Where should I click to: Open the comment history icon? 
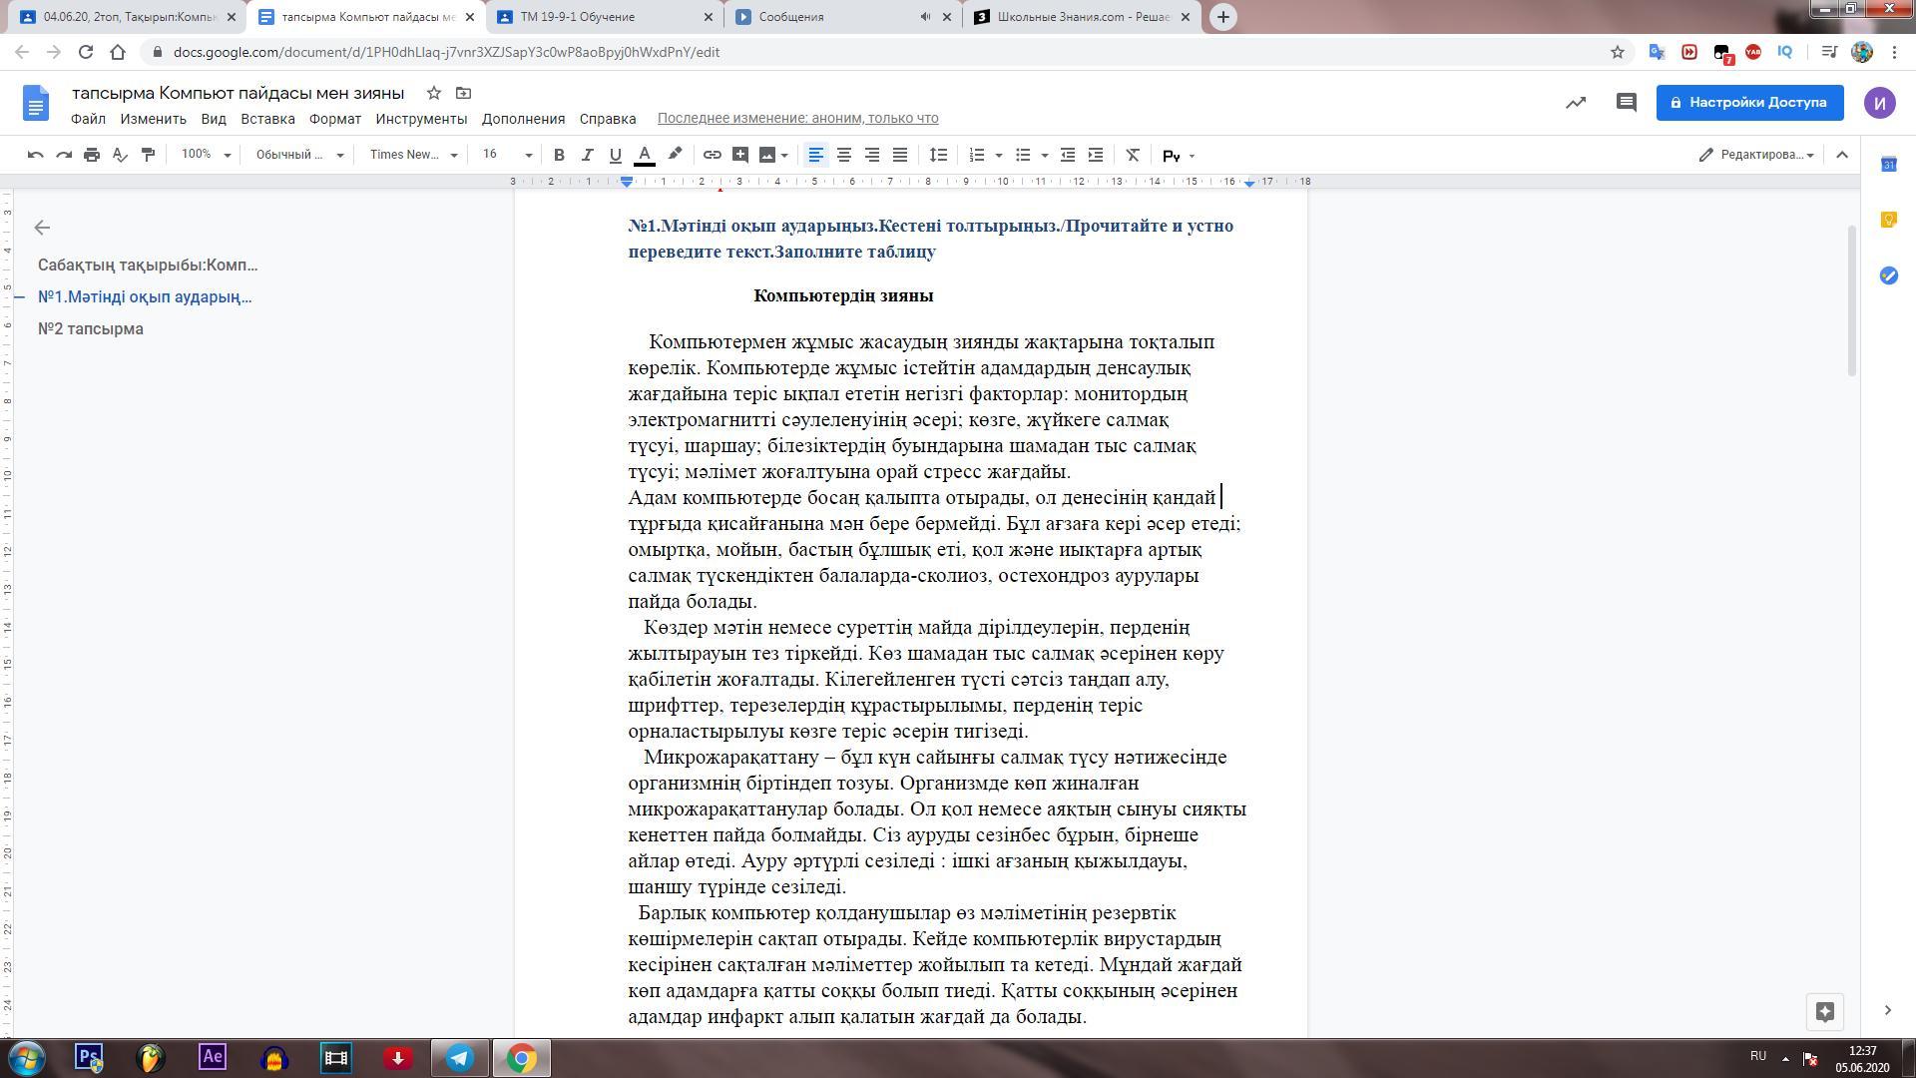(x=1626, y=103)
